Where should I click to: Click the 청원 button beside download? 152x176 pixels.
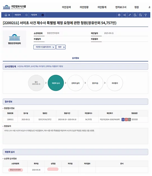tap(61, 47)
